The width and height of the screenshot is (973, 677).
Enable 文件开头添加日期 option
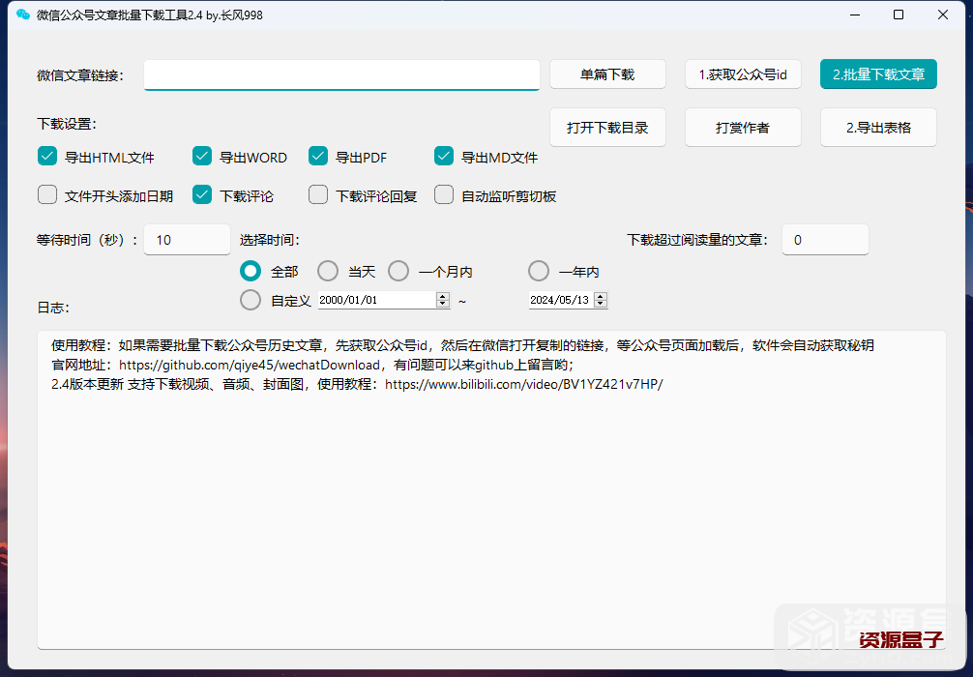(x=46, y=194)
